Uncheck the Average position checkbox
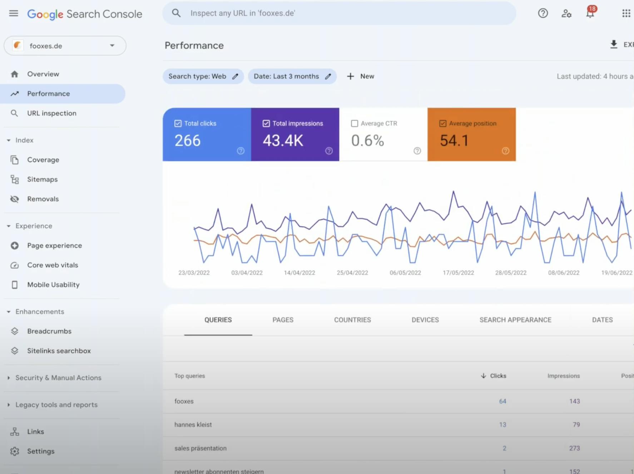The width and height of the screenshot is (634, 474). (x=443, y=123)
